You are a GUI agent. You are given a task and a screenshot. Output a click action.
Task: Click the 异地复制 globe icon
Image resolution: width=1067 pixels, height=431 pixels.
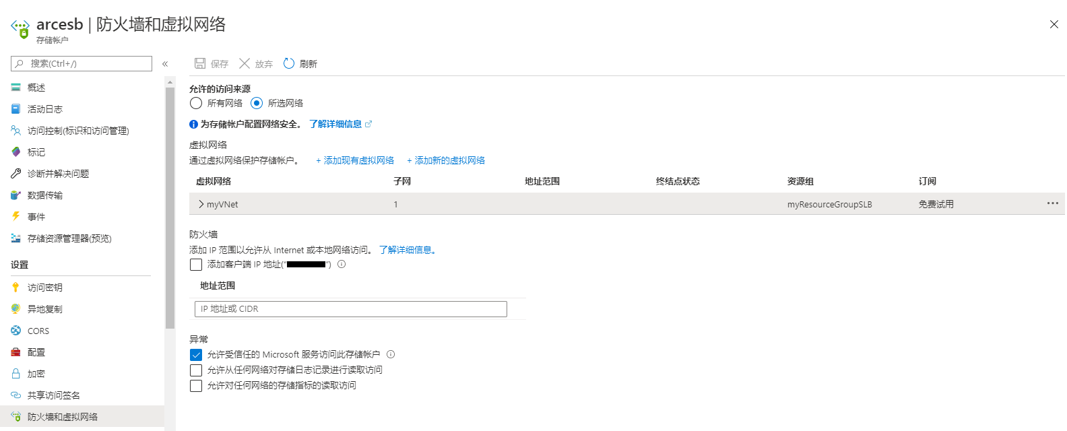pos(16,309)
